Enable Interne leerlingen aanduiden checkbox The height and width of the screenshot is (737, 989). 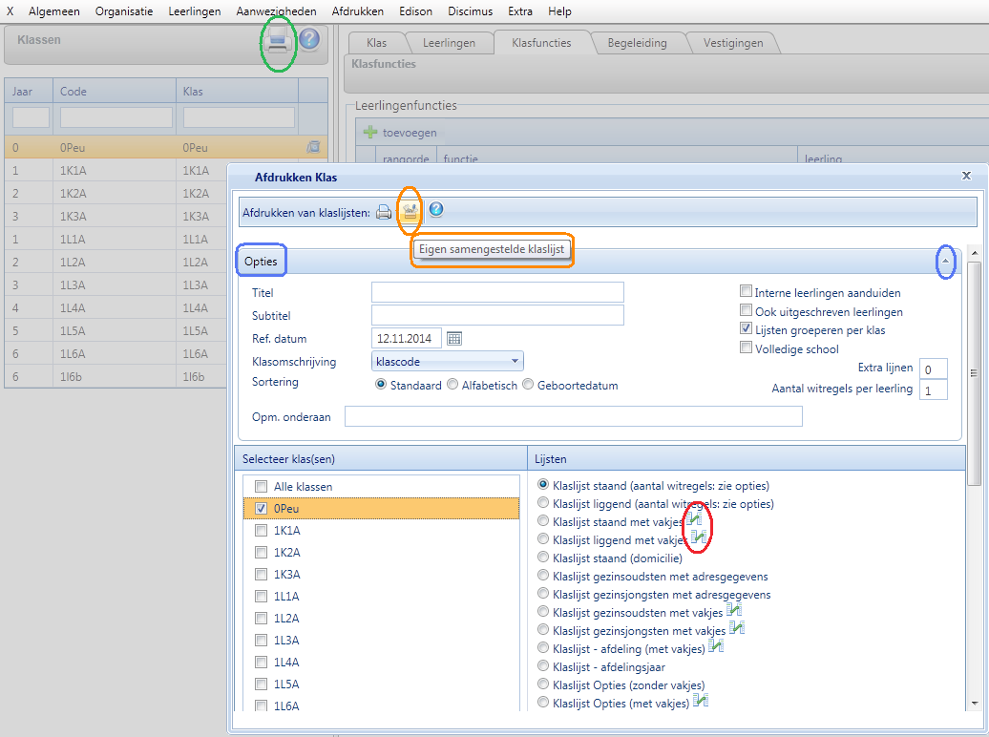(x=747, y=293)
